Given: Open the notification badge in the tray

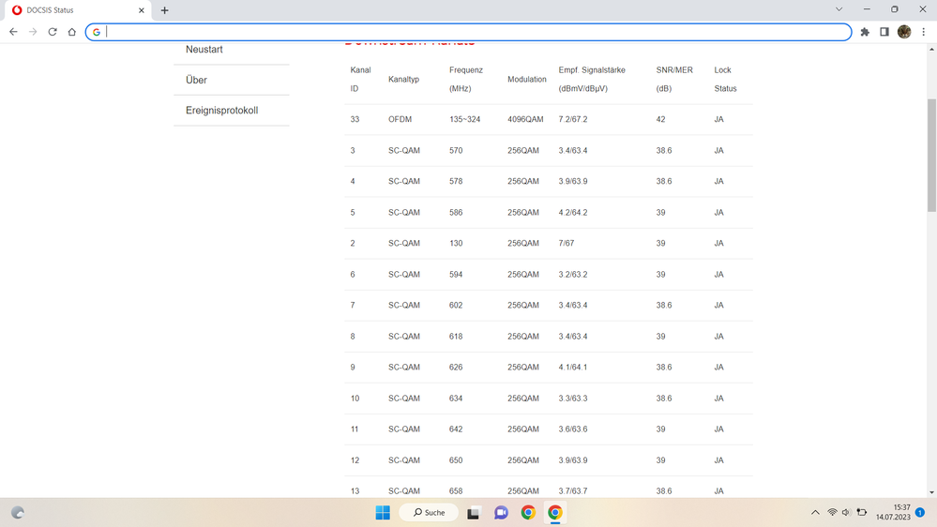Looking at the screenshot, I should (x=920, y=512).
